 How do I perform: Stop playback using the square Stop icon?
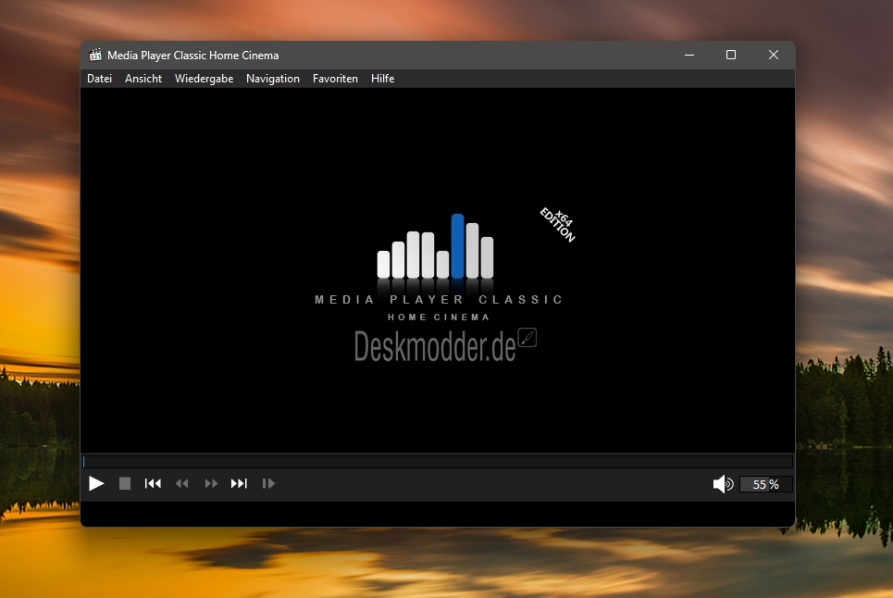(x=125, y=483)
